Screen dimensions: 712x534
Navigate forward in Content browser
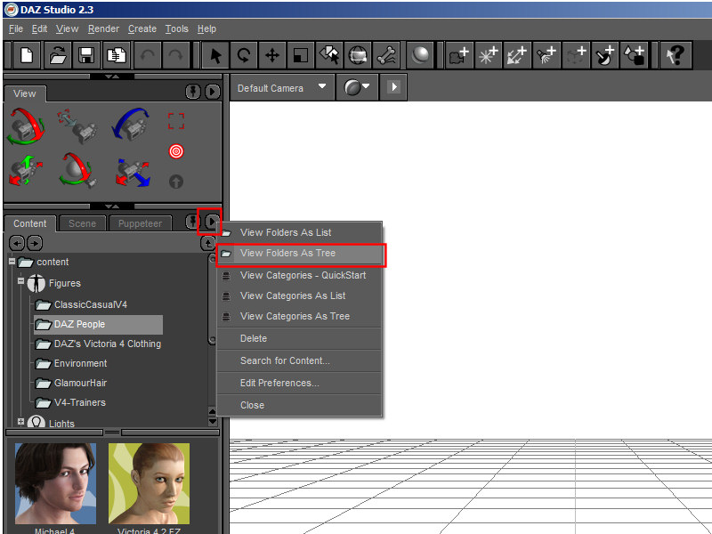point(35,243)
